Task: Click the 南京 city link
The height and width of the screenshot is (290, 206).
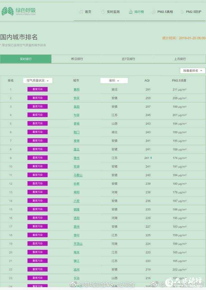Action: [76, 252]
